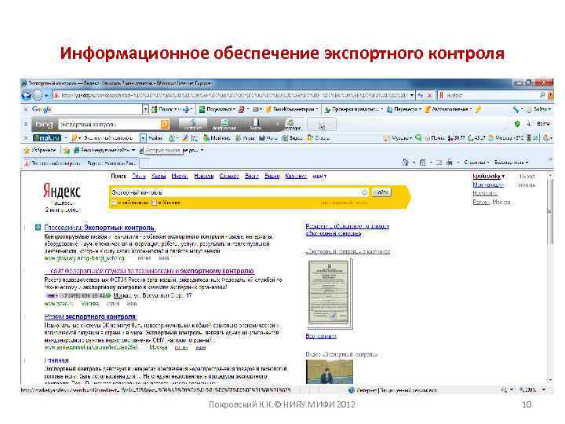Clear the Yandex search field with the round icon
This screenshot has width=565, height=424.
click(x=364, y=192)
